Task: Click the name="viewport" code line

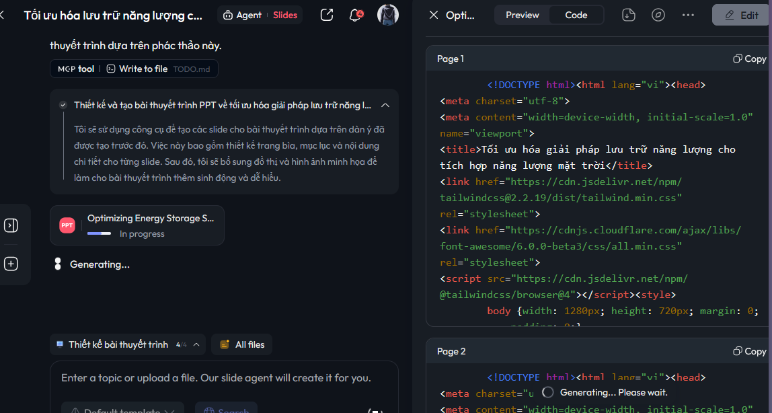Action: [x=487, y=133]
